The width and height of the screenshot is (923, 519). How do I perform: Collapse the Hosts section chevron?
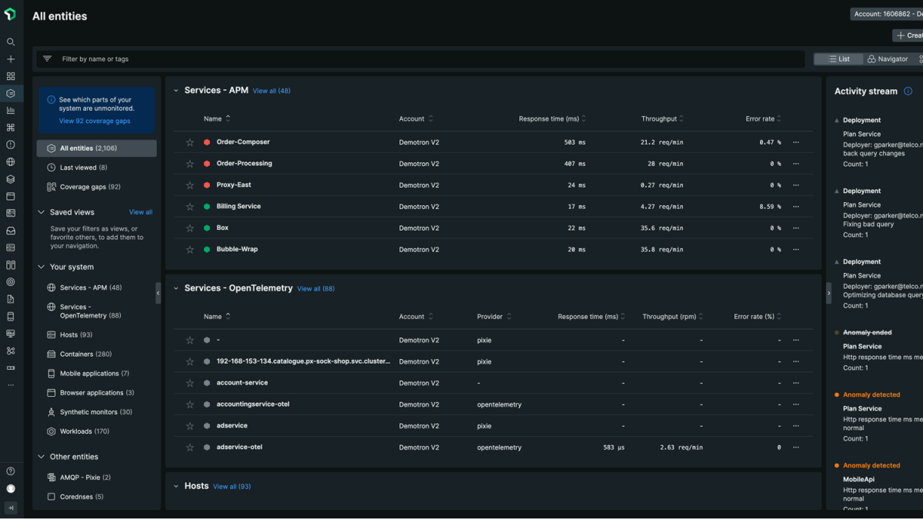point(175,486)
